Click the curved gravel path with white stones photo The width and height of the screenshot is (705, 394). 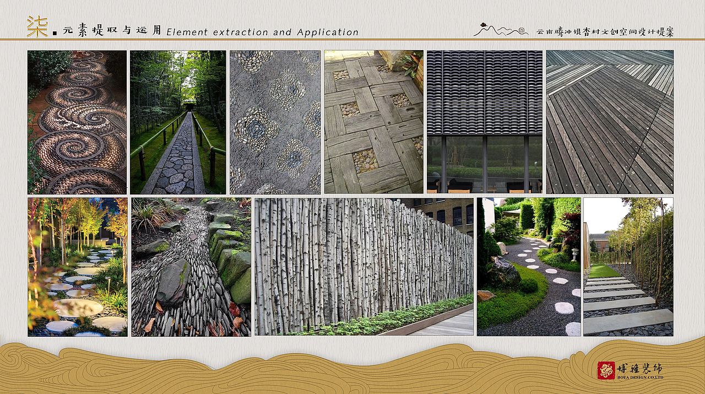click(529, 267)
